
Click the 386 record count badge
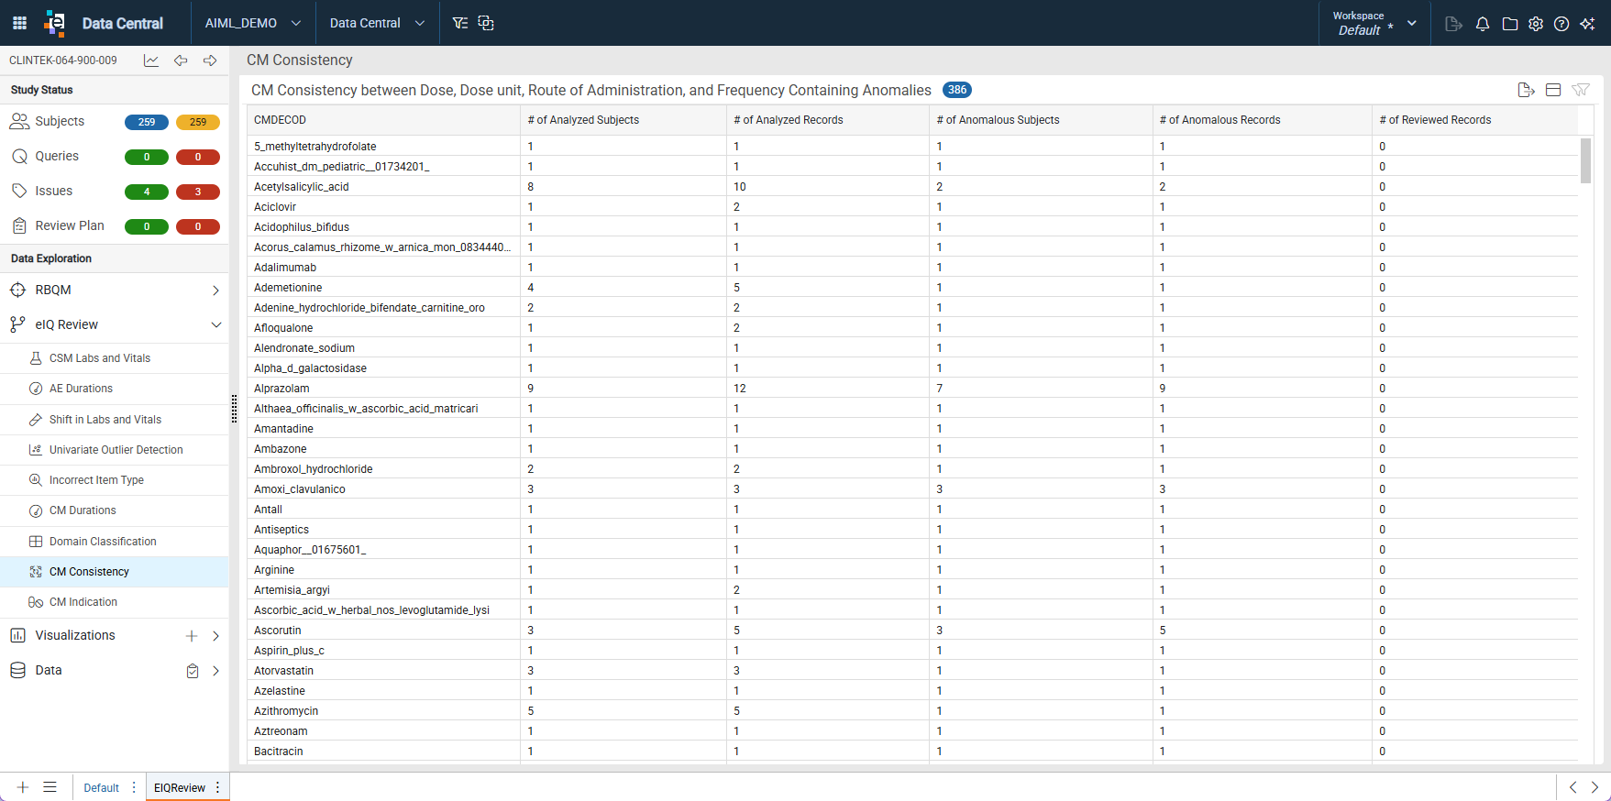(x=957, y=90)
